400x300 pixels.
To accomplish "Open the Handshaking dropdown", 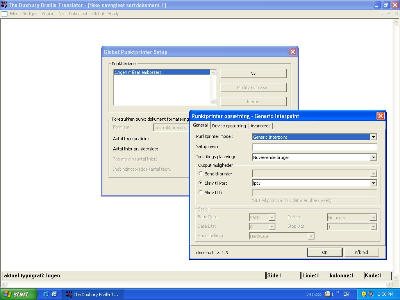I will coord(311,236).
